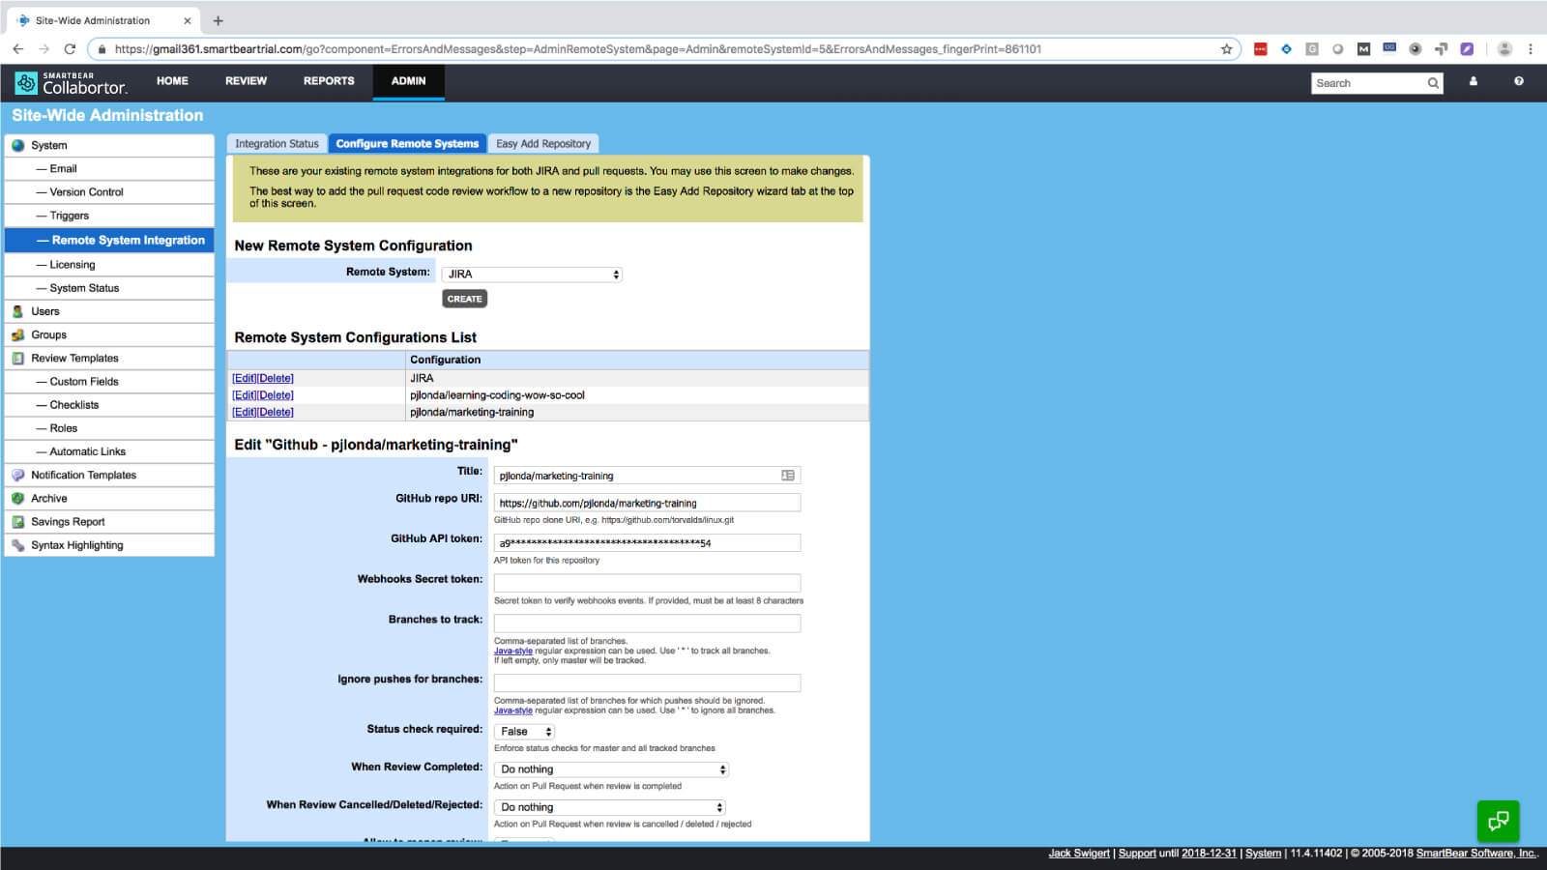Select Licensing in the sidebar
The image size is (1547, 870).
pos(73,265)
